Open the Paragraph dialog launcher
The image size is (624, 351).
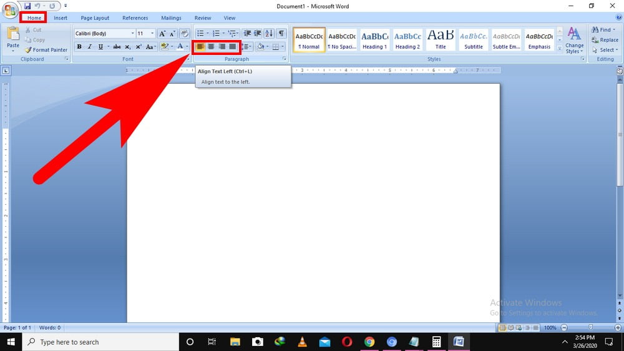click(284, 59)
